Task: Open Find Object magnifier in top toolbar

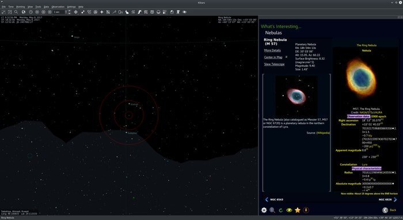Action: coord(16,12)
